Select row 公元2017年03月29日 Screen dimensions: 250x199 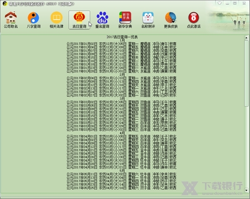point(121,130)
